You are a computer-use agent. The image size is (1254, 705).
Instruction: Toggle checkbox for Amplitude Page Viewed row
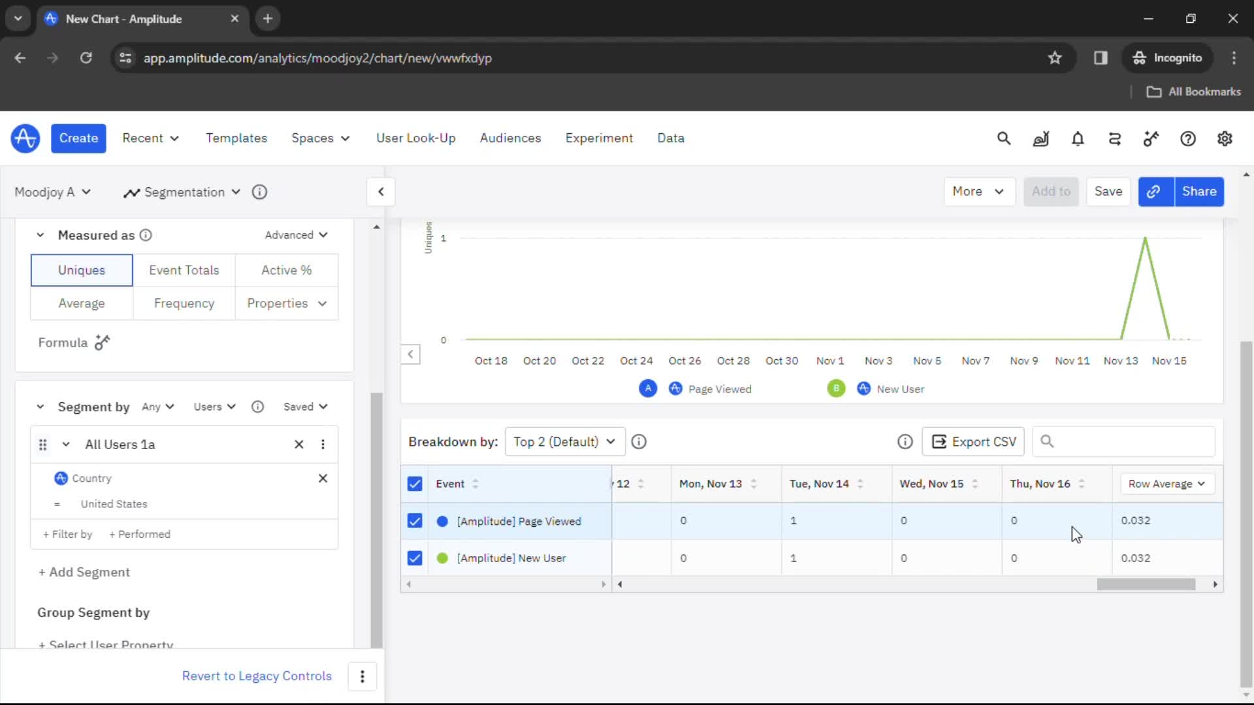(x=414, y=521)
